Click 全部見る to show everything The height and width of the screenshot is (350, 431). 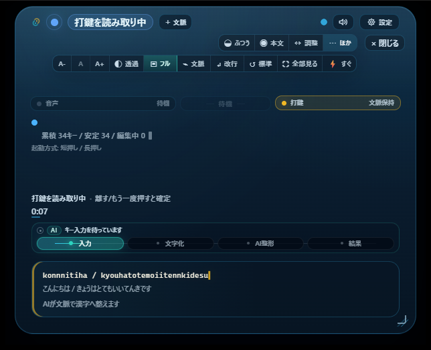tap(300, 64)
